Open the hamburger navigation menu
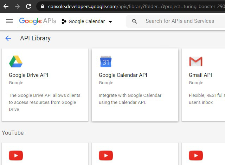The image size is (225, 165). (x=9, y=21)
